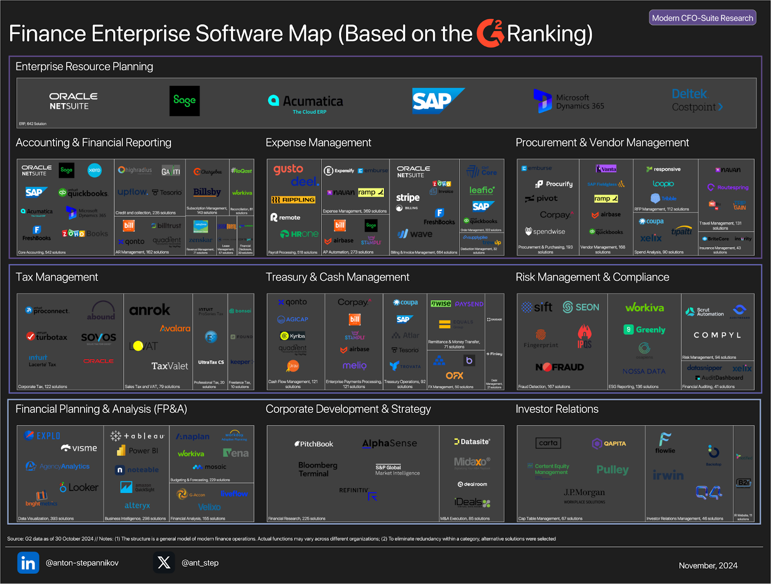
Task: Click the OFX logo
Action: pyautogui.click(x=454, y=375)
